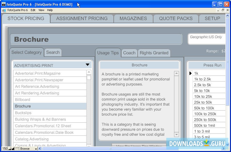The height and width of the screenshot is (152, 231).
Task: Select Advertorial.Print.Magazine category
Action: (50, 73)
